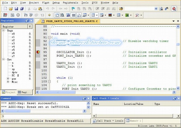Click the Start/Stop Debug Session icon
Screen dimensions: 181x128
174,8
